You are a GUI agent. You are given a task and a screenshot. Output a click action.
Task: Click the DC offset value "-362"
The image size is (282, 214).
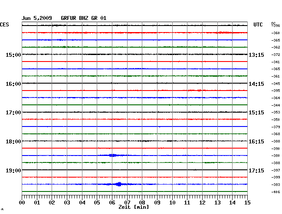pyautogui.click(x=275, y=47)
